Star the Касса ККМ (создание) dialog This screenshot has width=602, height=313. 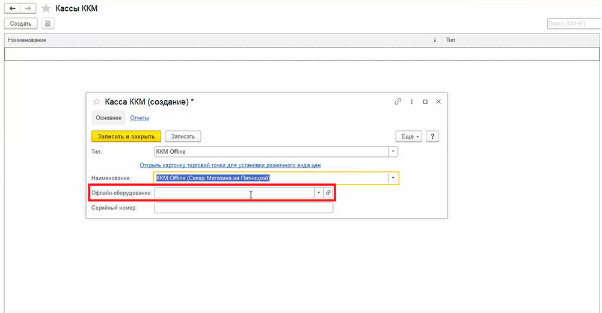tap(96, 102)
